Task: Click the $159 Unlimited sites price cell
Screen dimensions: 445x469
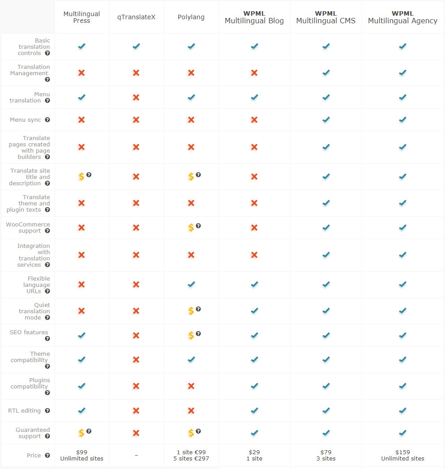Action: pyautogui.click(x=402, y=455)
